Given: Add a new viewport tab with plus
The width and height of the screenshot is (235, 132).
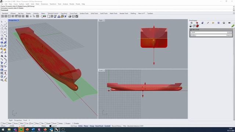Looking at the screenshot, I should coord(29,120).
